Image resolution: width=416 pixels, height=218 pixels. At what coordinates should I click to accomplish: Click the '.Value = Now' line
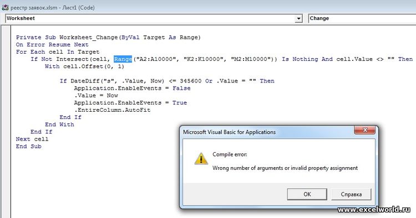click(x=96, y=96)
